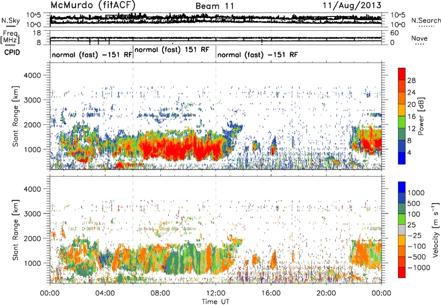Click the 'N.Sky' legend label

10,20
